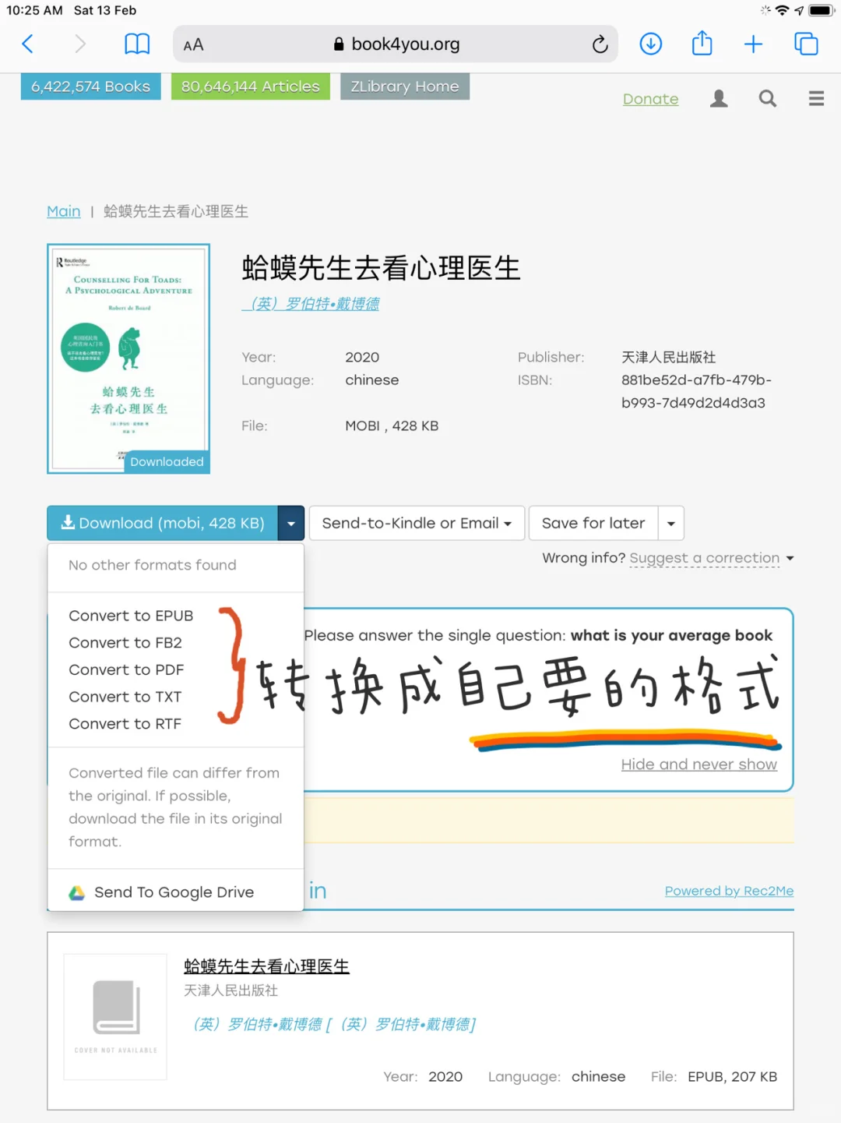Open a new tab with plus icon
The width and height of the screenshot is (841, 1123).
tap(753, 44)
